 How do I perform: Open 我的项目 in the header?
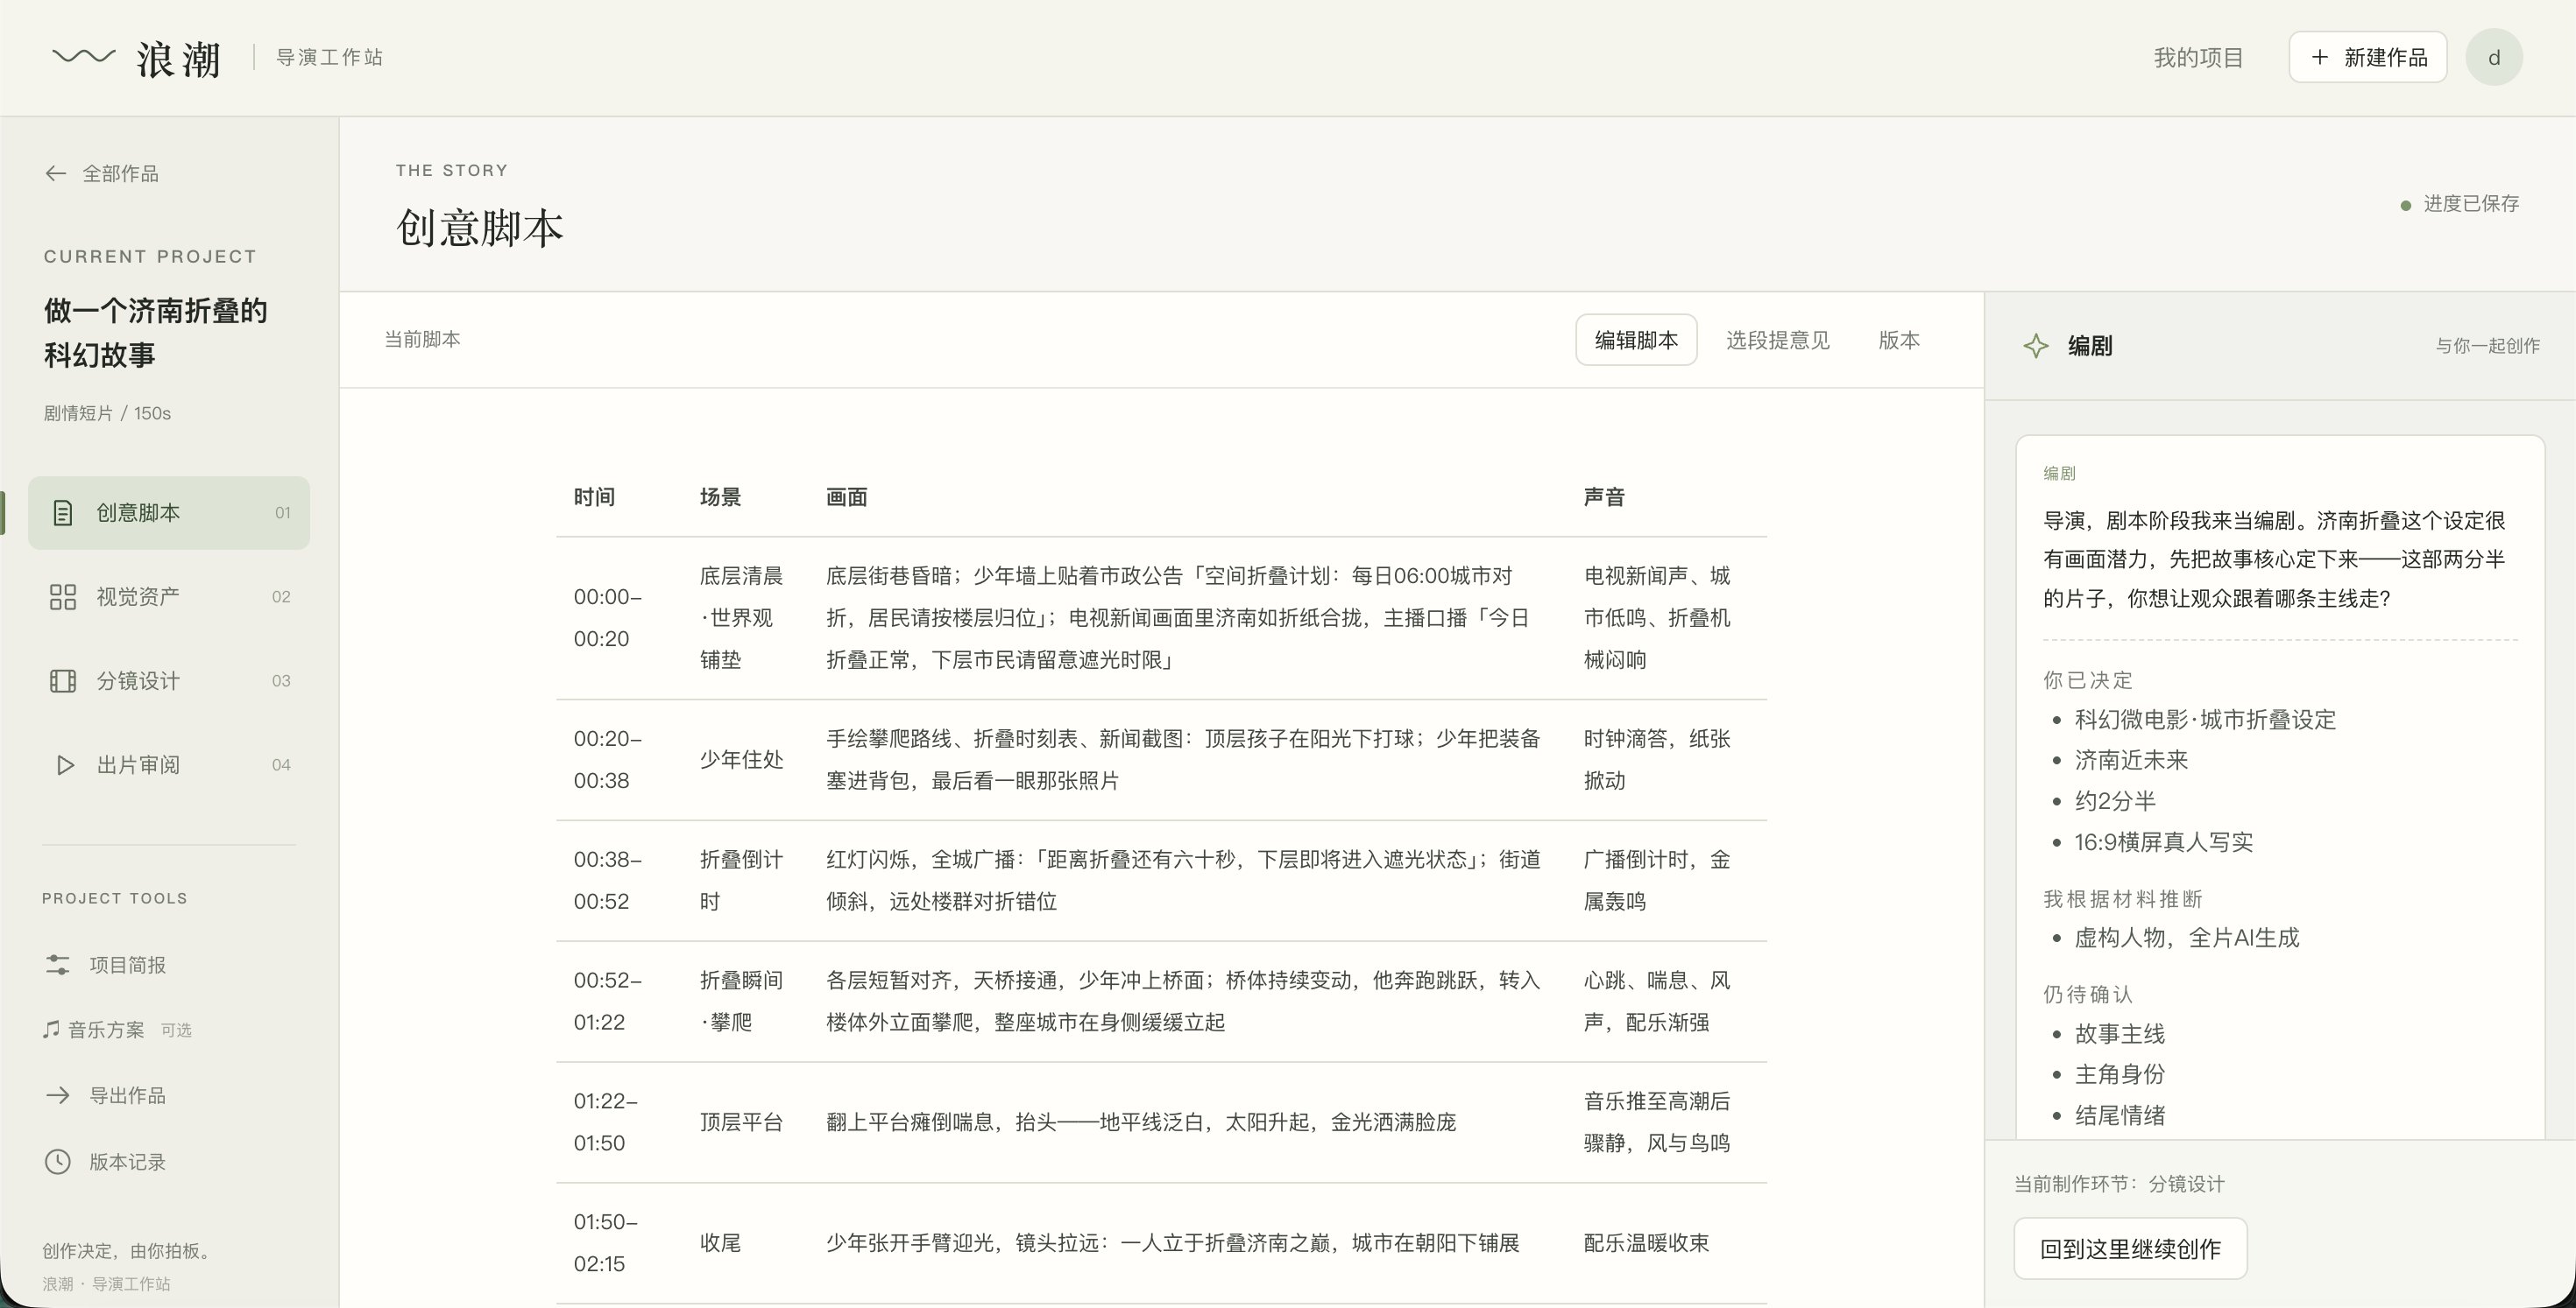tap(2198, 57)
